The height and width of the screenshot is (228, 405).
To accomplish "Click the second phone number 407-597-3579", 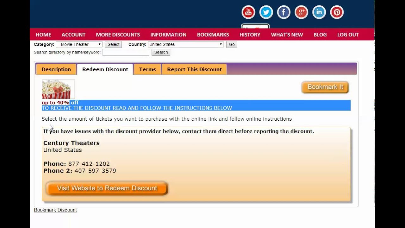I will pyautogui.click(x=95, y=171).
